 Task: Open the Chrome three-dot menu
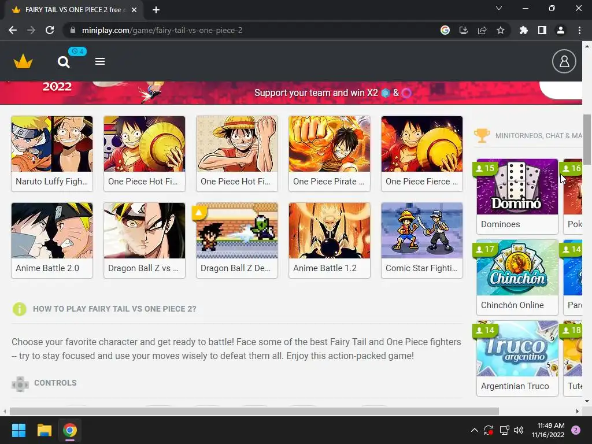(x=579, y=30)
